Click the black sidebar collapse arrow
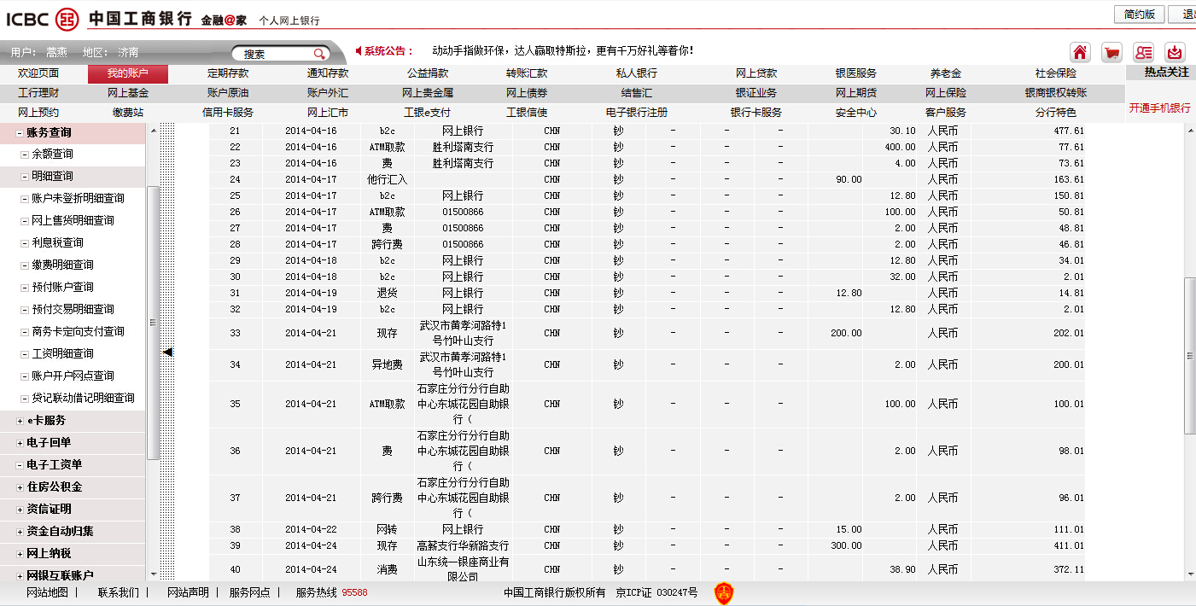The width and height of the screenshot is (1196, 606). pyautogui.click(x=168, y=352)
